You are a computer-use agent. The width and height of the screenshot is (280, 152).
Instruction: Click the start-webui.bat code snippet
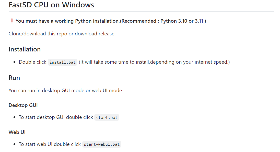(x=102, y=144)
